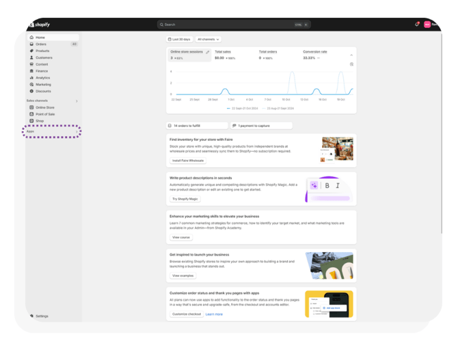The width and height of the screenshot is (458, 343).
Task: Open Settings gear in sidebar
Action: pos(31,316)
